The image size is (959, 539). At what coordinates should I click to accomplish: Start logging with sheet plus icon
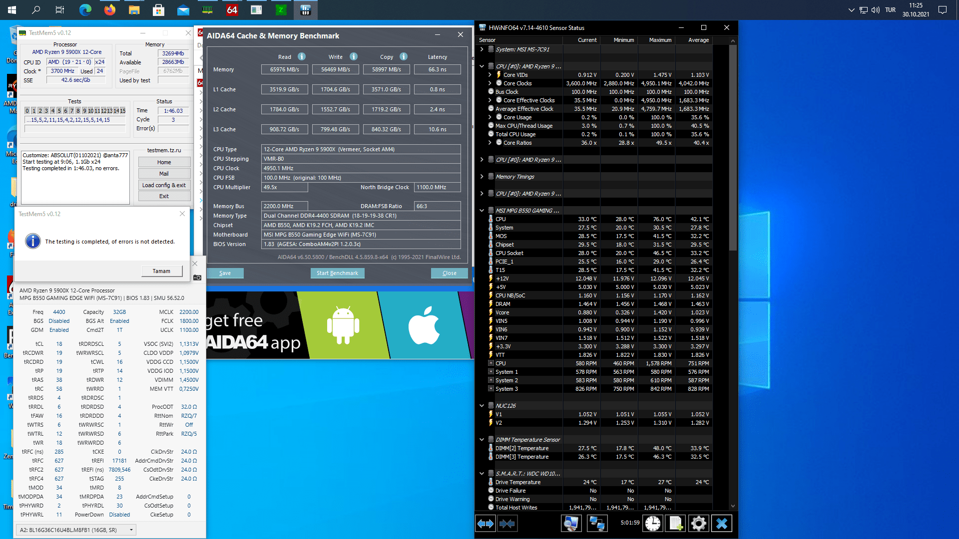[x=676, y=524]
